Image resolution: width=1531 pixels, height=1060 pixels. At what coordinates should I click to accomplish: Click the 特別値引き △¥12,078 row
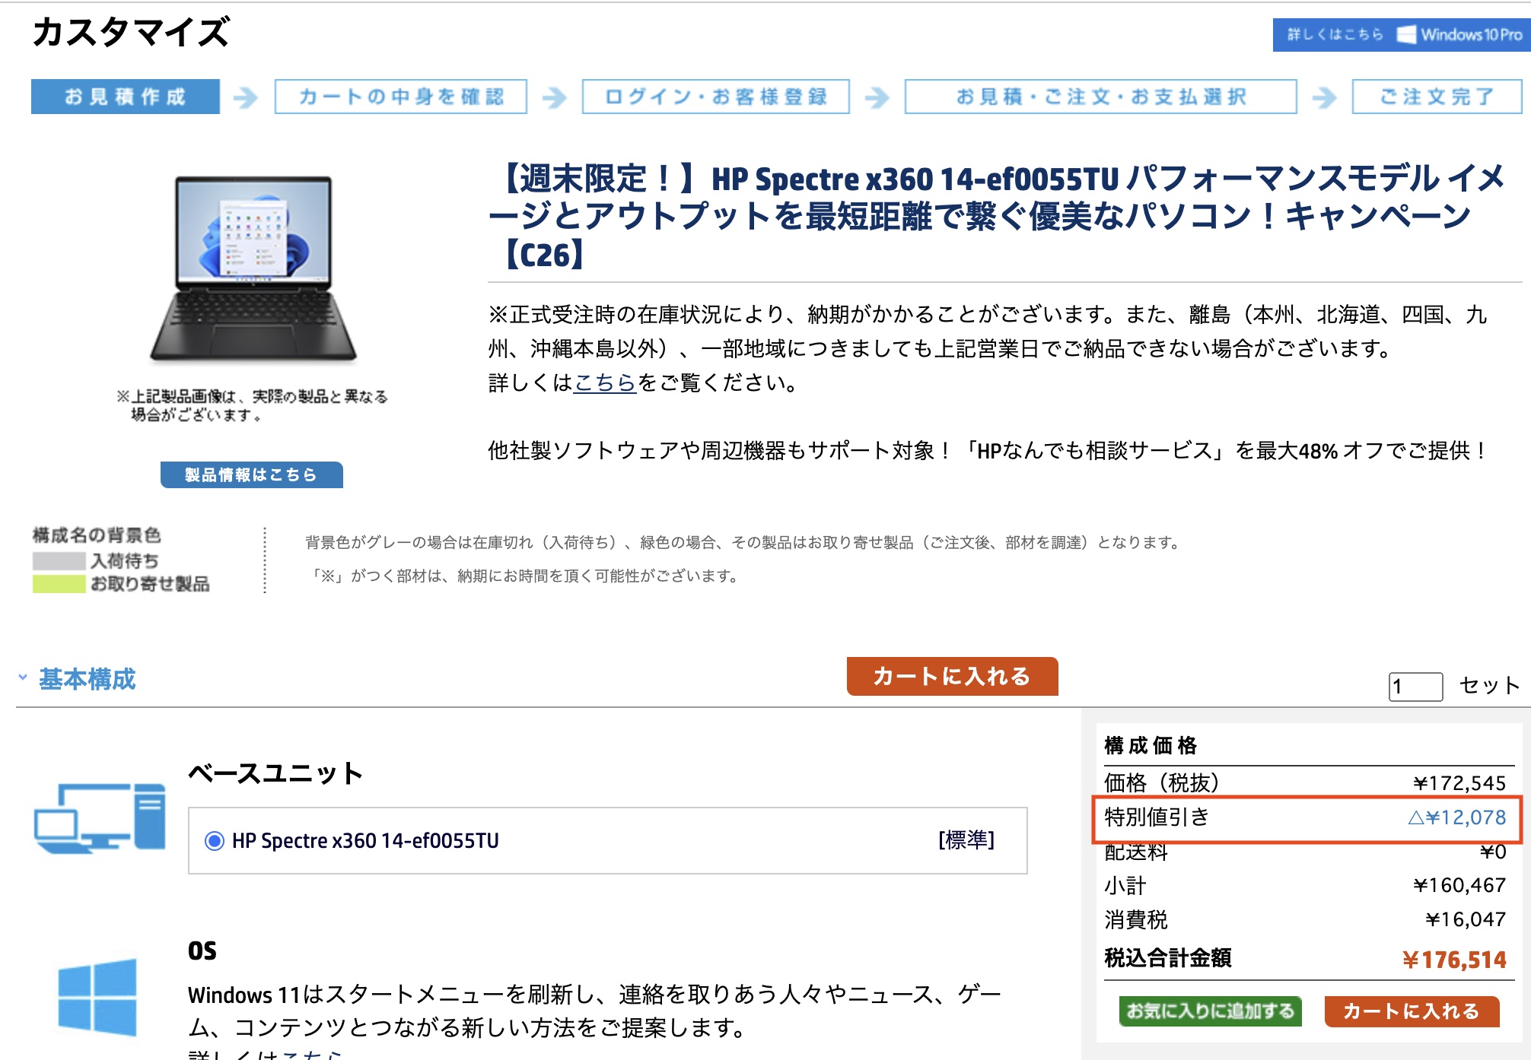tap(1306, 818)
